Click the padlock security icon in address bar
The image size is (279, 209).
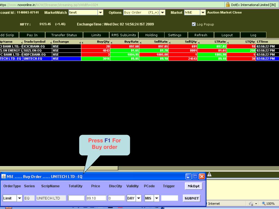point(228,5)
